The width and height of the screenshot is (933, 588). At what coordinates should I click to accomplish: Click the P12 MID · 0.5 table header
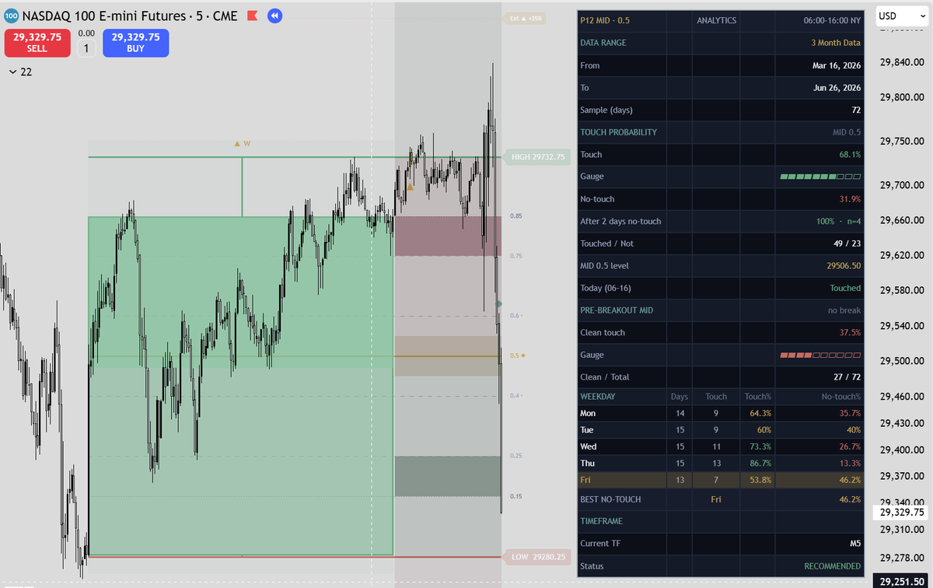tap(606, 20)
